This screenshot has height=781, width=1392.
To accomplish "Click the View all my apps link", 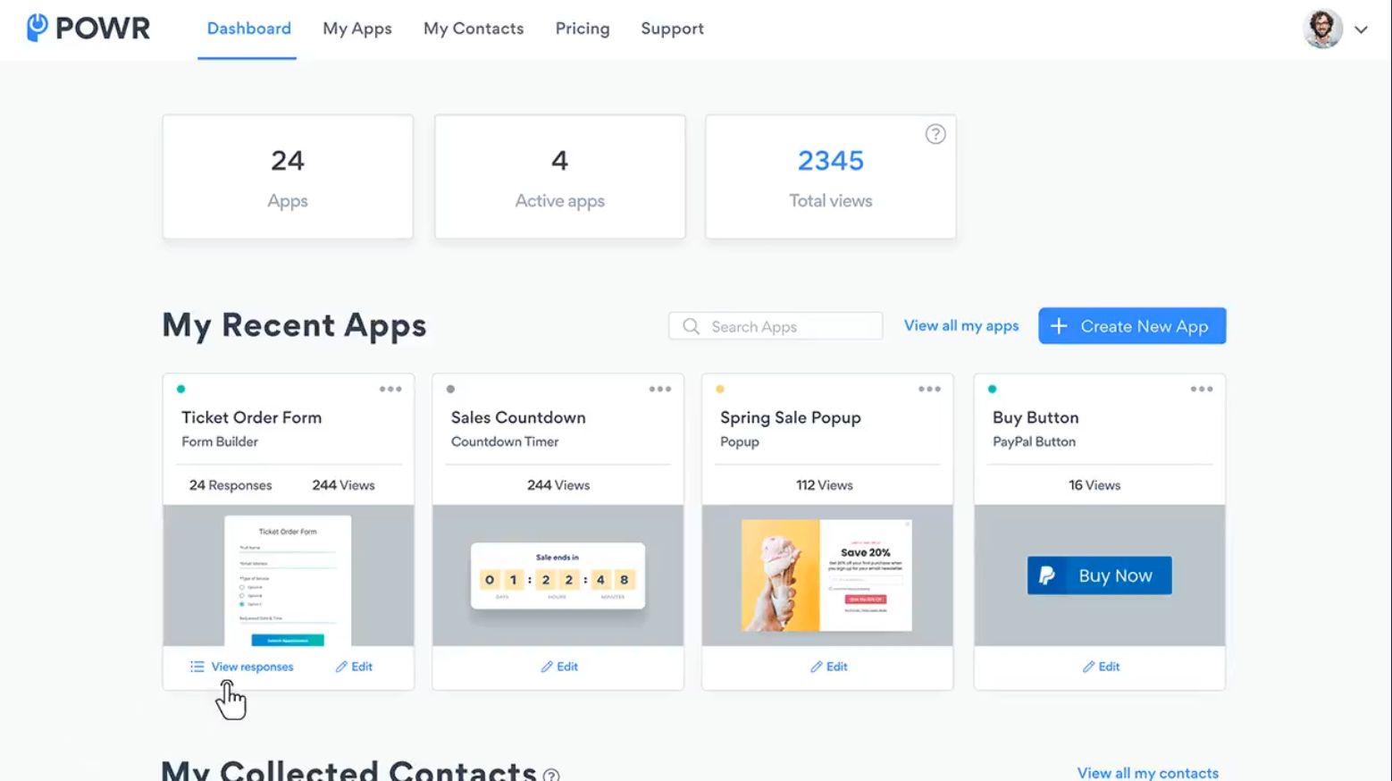I will [x=960, y=325].
